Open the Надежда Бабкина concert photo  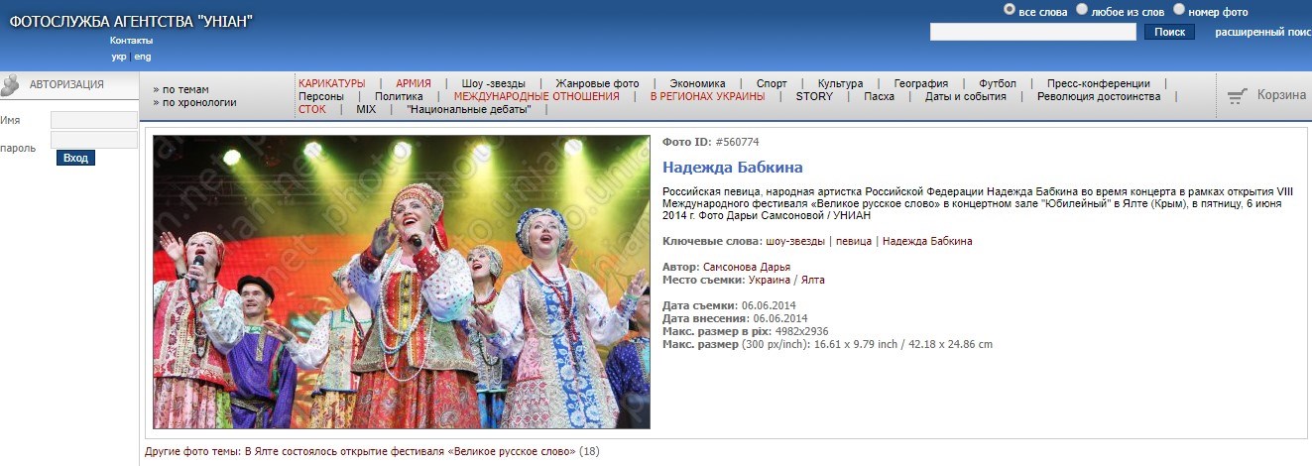402,283
